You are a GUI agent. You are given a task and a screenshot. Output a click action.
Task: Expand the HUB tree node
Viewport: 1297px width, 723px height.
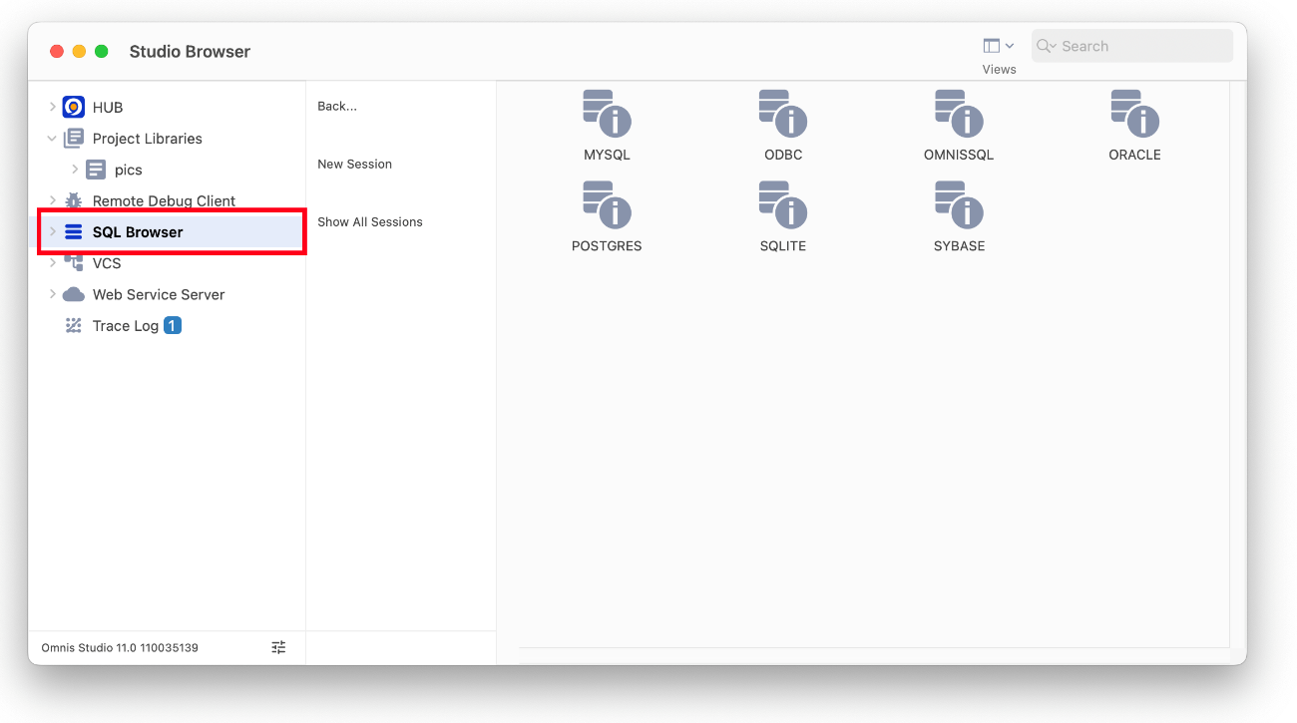(x=53, y=107)
